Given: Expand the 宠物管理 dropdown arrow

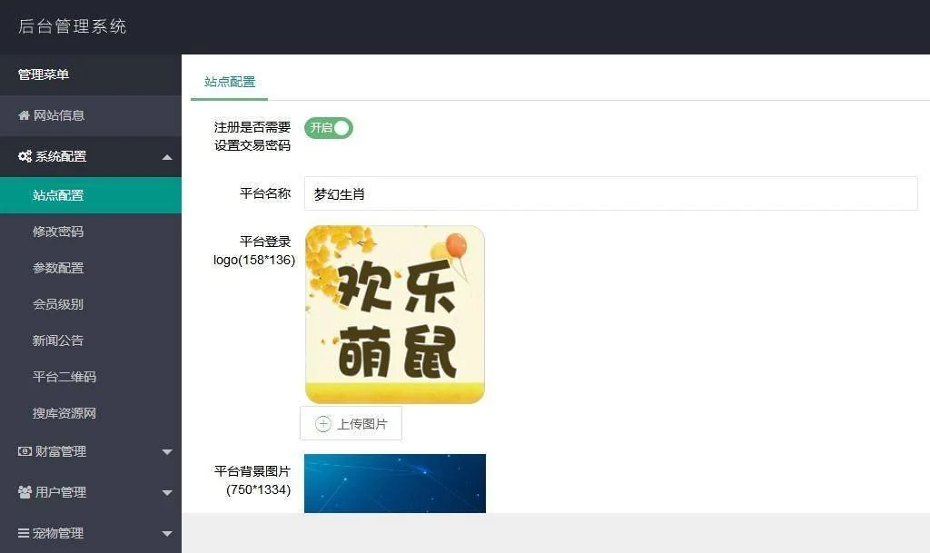Looking at the screenshot, I should point(167,534).
